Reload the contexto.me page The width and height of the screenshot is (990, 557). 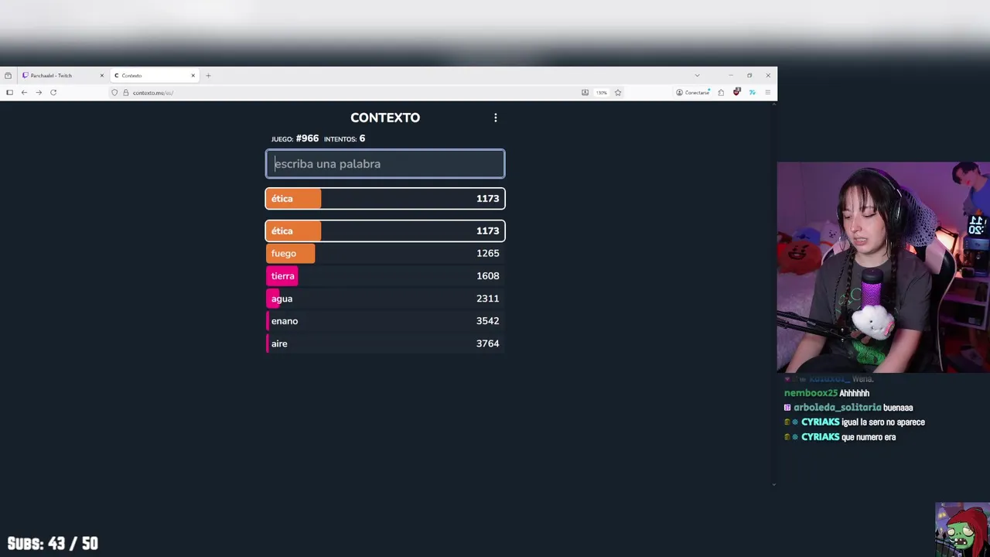53,93
